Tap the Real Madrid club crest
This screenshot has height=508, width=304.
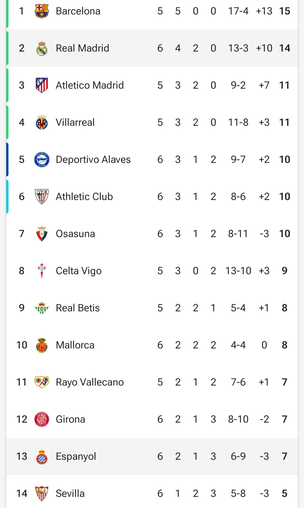pos(42,48)
